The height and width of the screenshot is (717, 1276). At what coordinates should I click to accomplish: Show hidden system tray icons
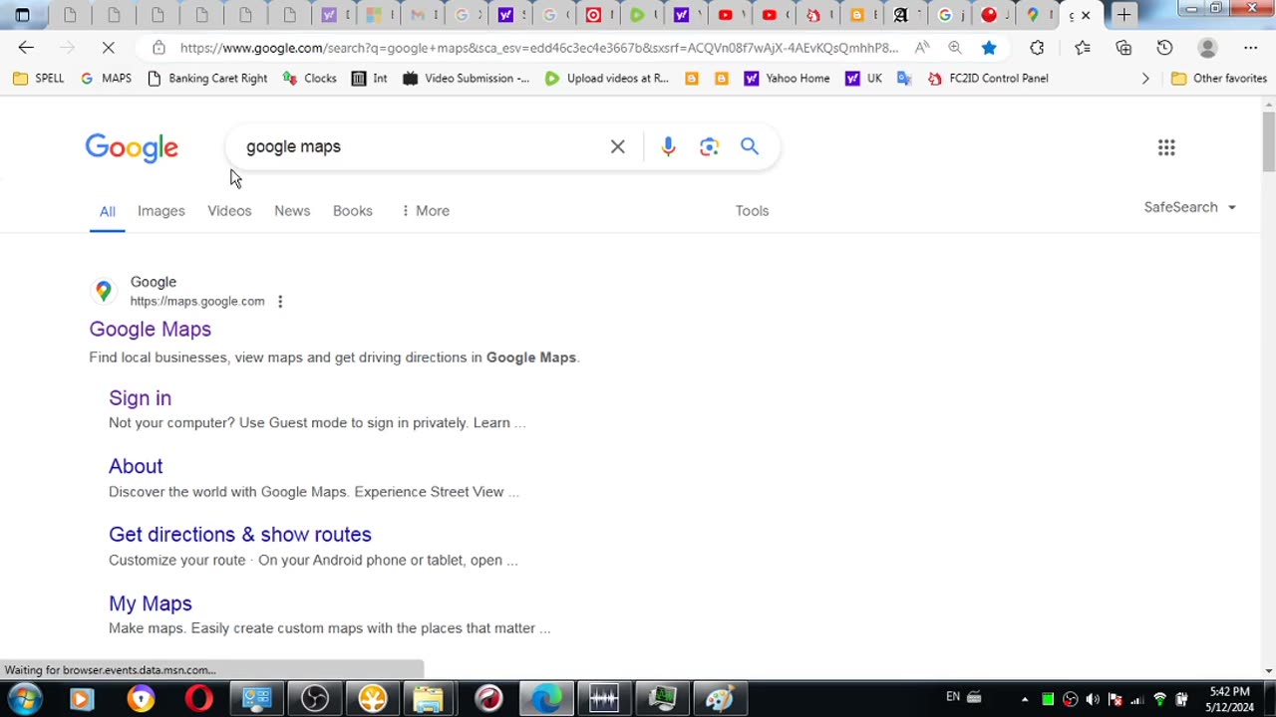[1024, 699]
